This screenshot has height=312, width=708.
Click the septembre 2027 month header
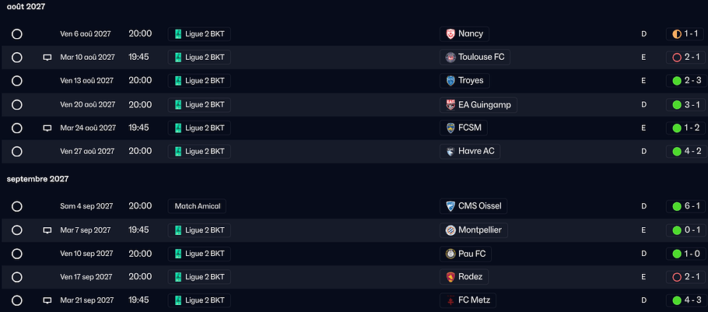tap(38, 179)
